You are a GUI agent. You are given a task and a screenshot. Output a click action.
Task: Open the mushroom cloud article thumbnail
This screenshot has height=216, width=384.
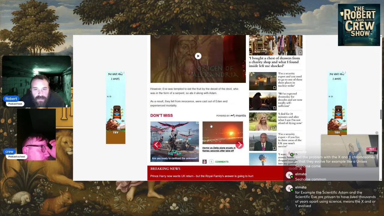[x=262, y=159]
